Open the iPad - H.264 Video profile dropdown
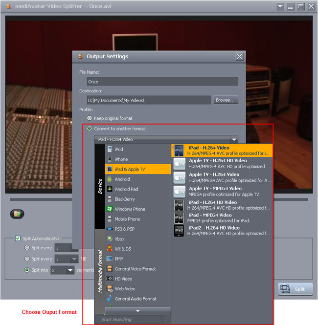The width and height of the screenshot is (318, 325). click(x=234, y=139)
